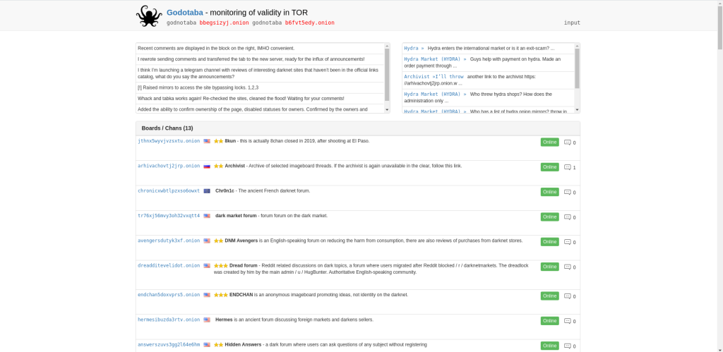The image size is (723, 352).
Task: Click the comment icon in 8kun row
Action: 567,142
